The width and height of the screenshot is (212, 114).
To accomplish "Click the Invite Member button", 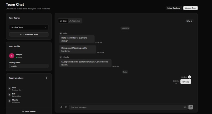I will tap(29, 111).
